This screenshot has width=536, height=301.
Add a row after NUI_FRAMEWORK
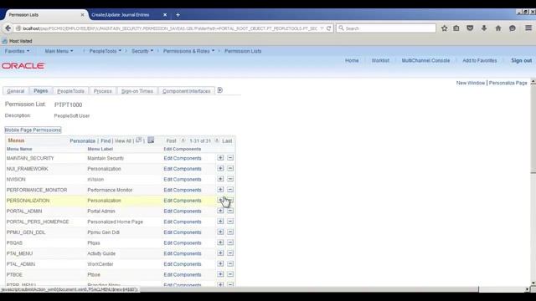click(x=220, y=168)
